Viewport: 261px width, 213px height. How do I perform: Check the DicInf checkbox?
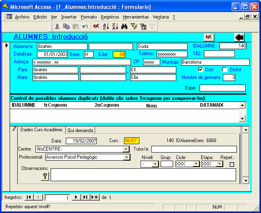click(x=224, y=69)
